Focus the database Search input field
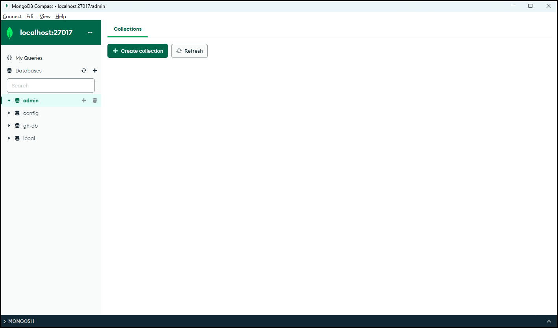558x328 pixels. pyautogui.click(x=51, y=86)
